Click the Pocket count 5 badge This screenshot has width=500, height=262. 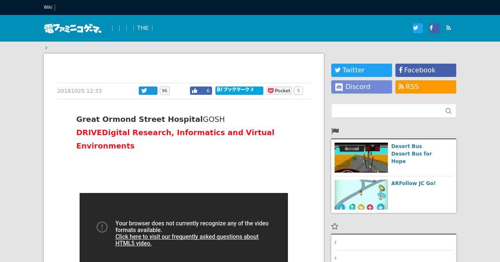[298, 91]
